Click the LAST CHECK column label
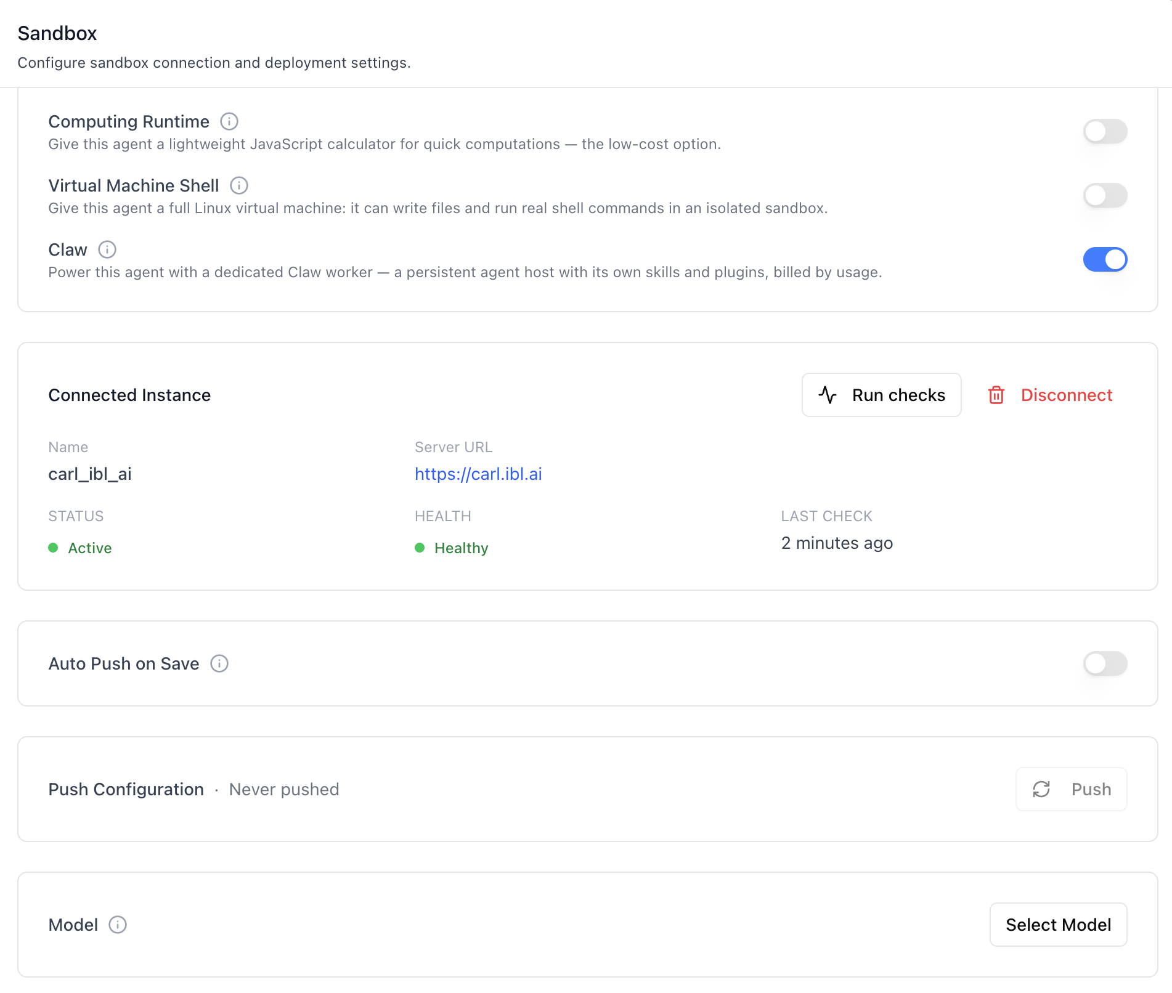The width and height of the screenshot is (1172, 993). [826, 516]
